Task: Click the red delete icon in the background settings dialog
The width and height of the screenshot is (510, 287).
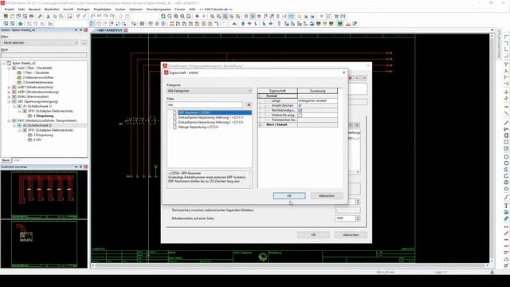Action: (351, 78)
